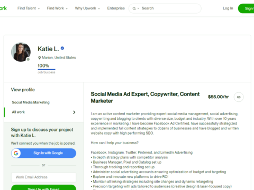Click the search magnifier icon
The image size is (254, 190).
(x=134, y=8)
